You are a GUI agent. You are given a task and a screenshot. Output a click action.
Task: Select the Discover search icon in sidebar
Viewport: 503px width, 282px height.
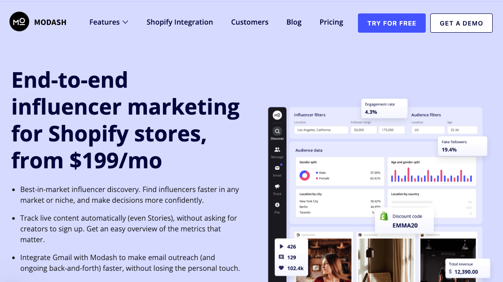(277, 131)
